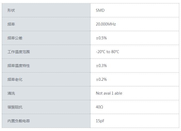Click the 频率老化 label
The height and width of the screenshot is (131, 181).
click(15, 79)
